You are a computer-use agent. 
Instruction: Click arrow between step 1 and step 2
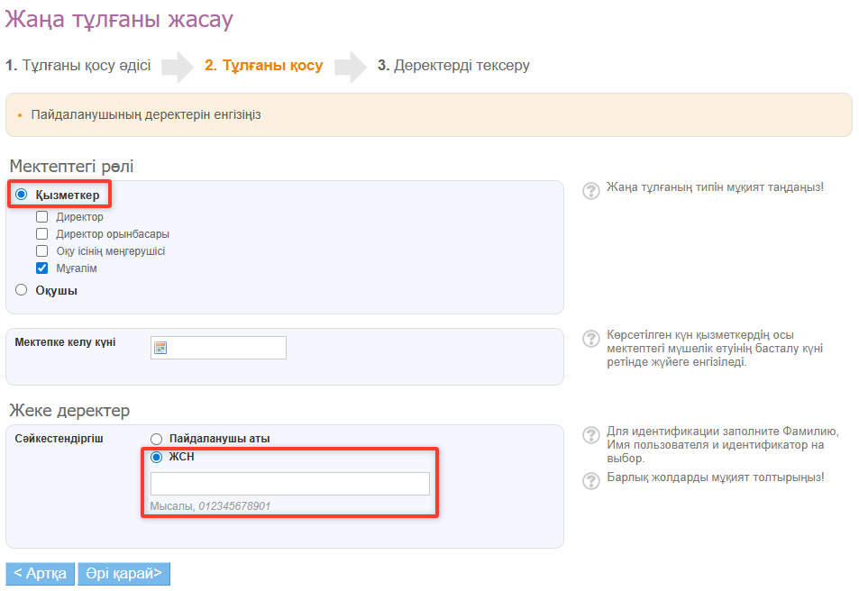coord(178,66)
